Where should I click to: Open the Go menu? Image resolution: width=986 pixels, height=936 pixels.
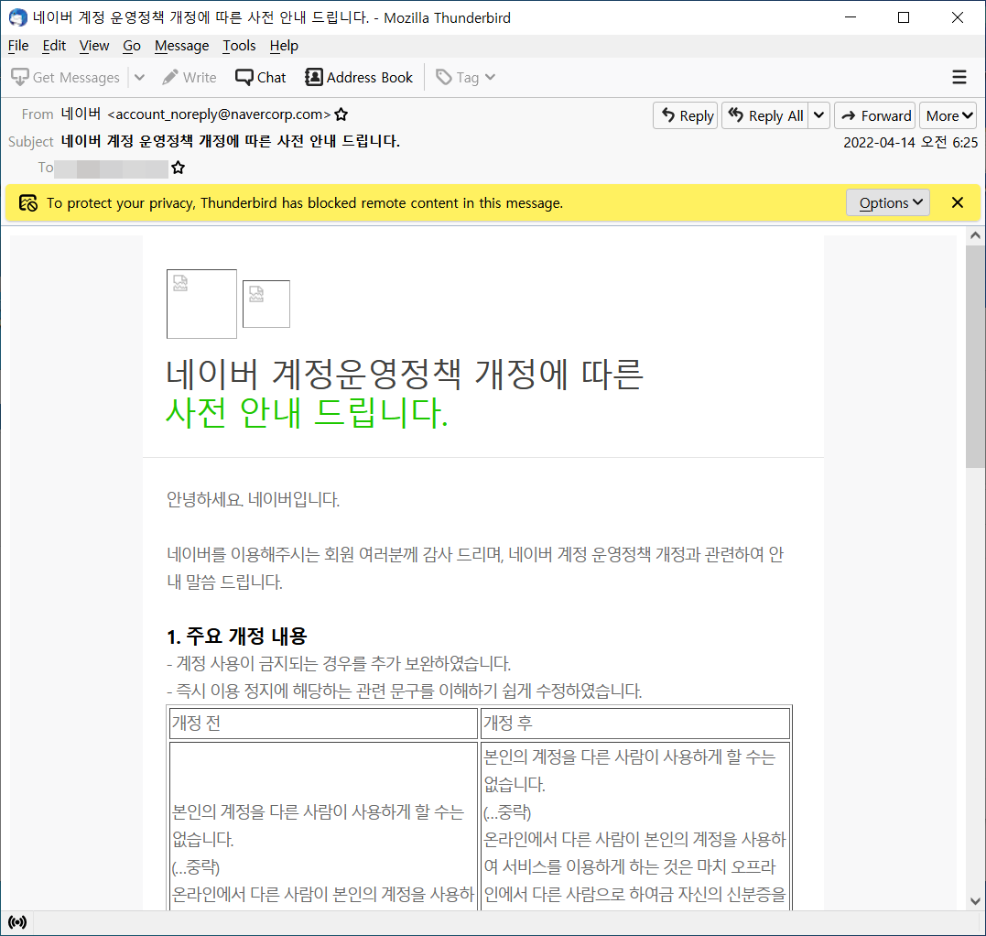point(132,46)
